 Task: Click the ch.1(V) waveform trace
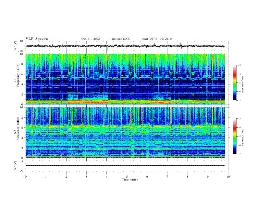(125, 46)
